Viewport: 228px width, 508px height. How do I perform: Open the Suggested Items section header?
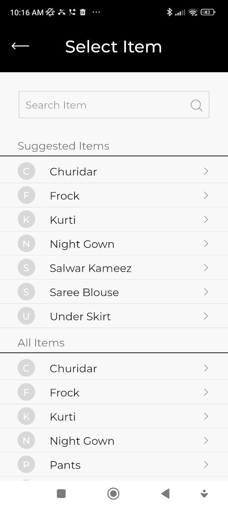(63, 146)
